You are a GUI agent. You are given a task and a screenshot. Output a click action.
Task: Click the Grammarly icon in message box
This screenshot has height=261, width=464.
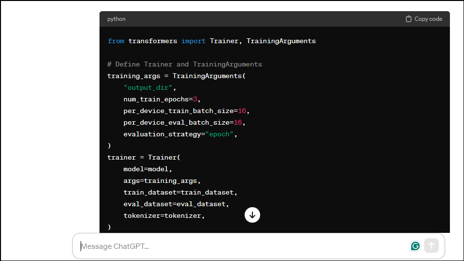[415, 246]
